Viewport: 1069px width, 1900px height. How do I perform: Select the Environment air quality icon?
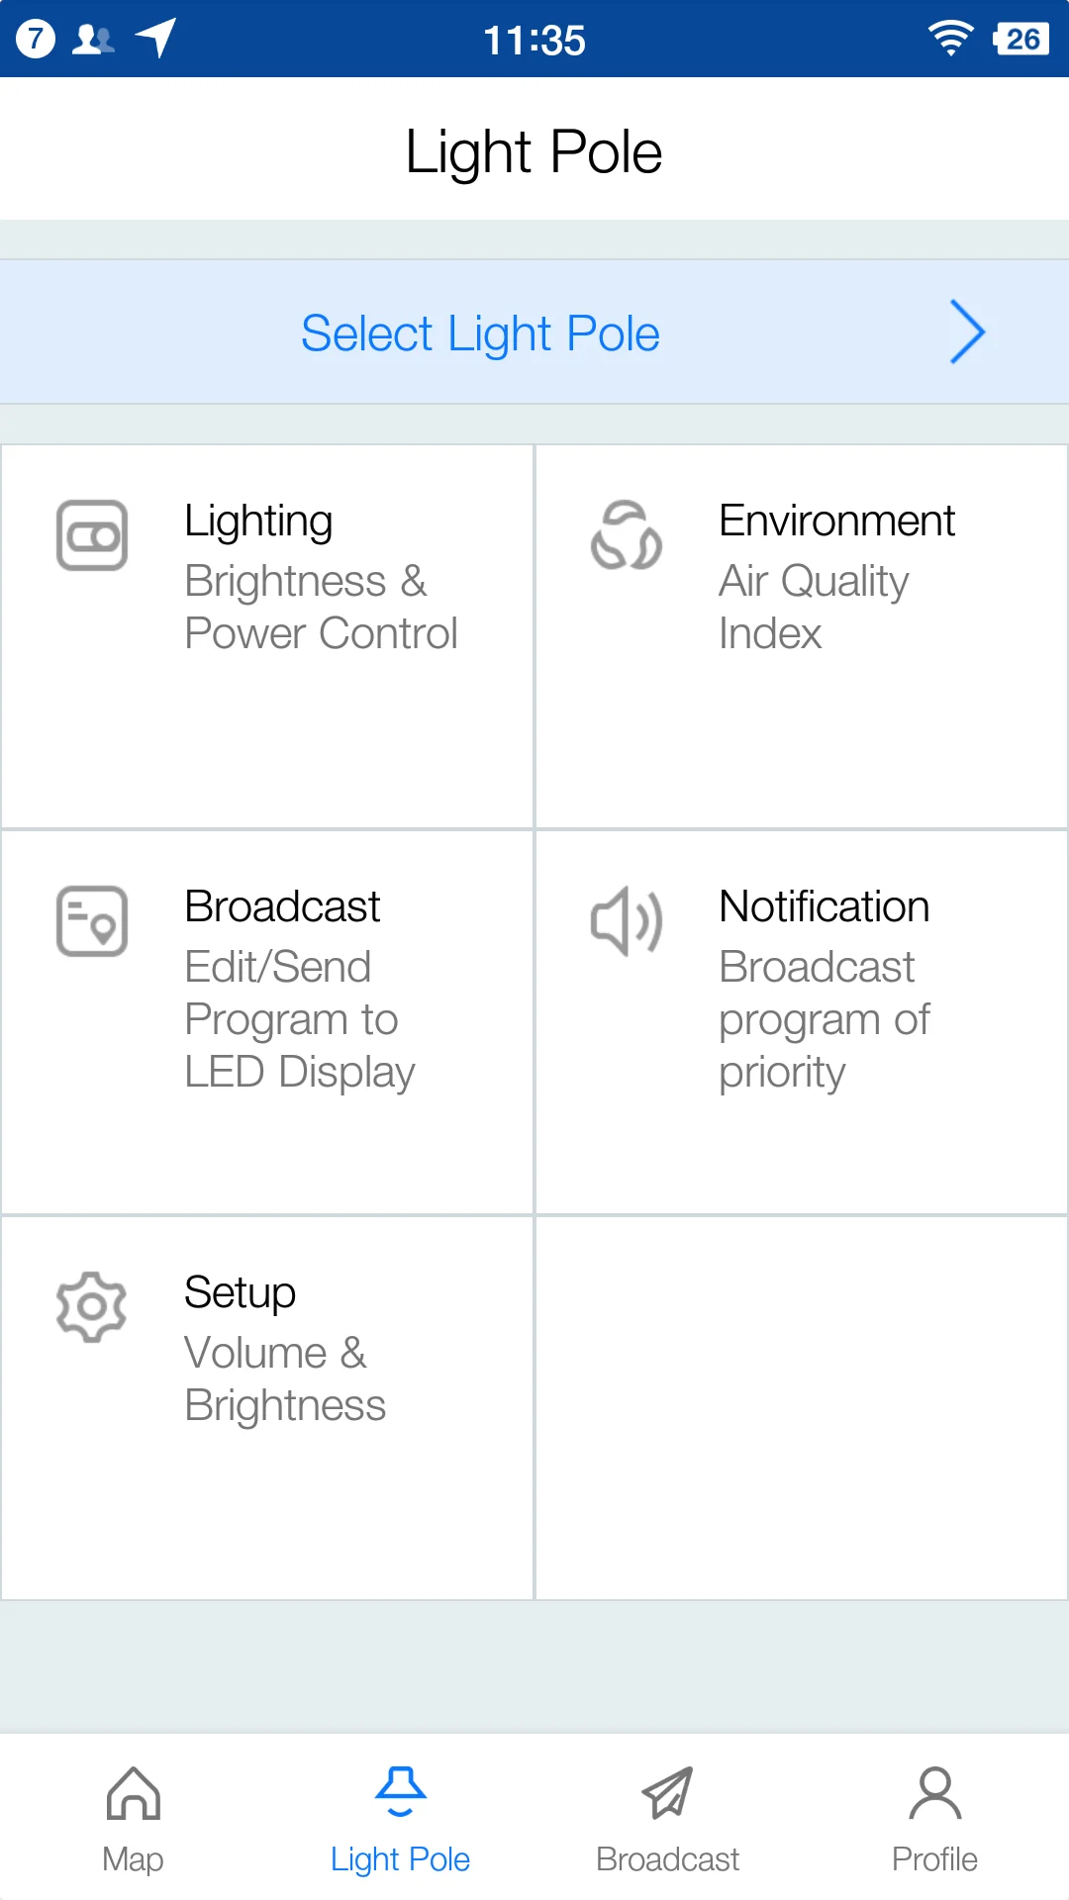click(x=627, y=536)
